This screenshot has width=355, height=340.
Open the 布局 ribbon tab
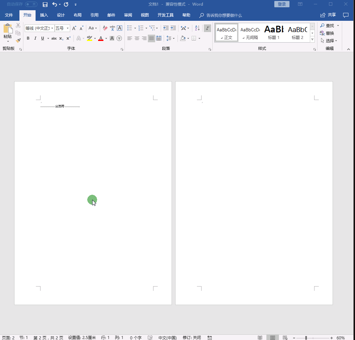pos(78,15)
